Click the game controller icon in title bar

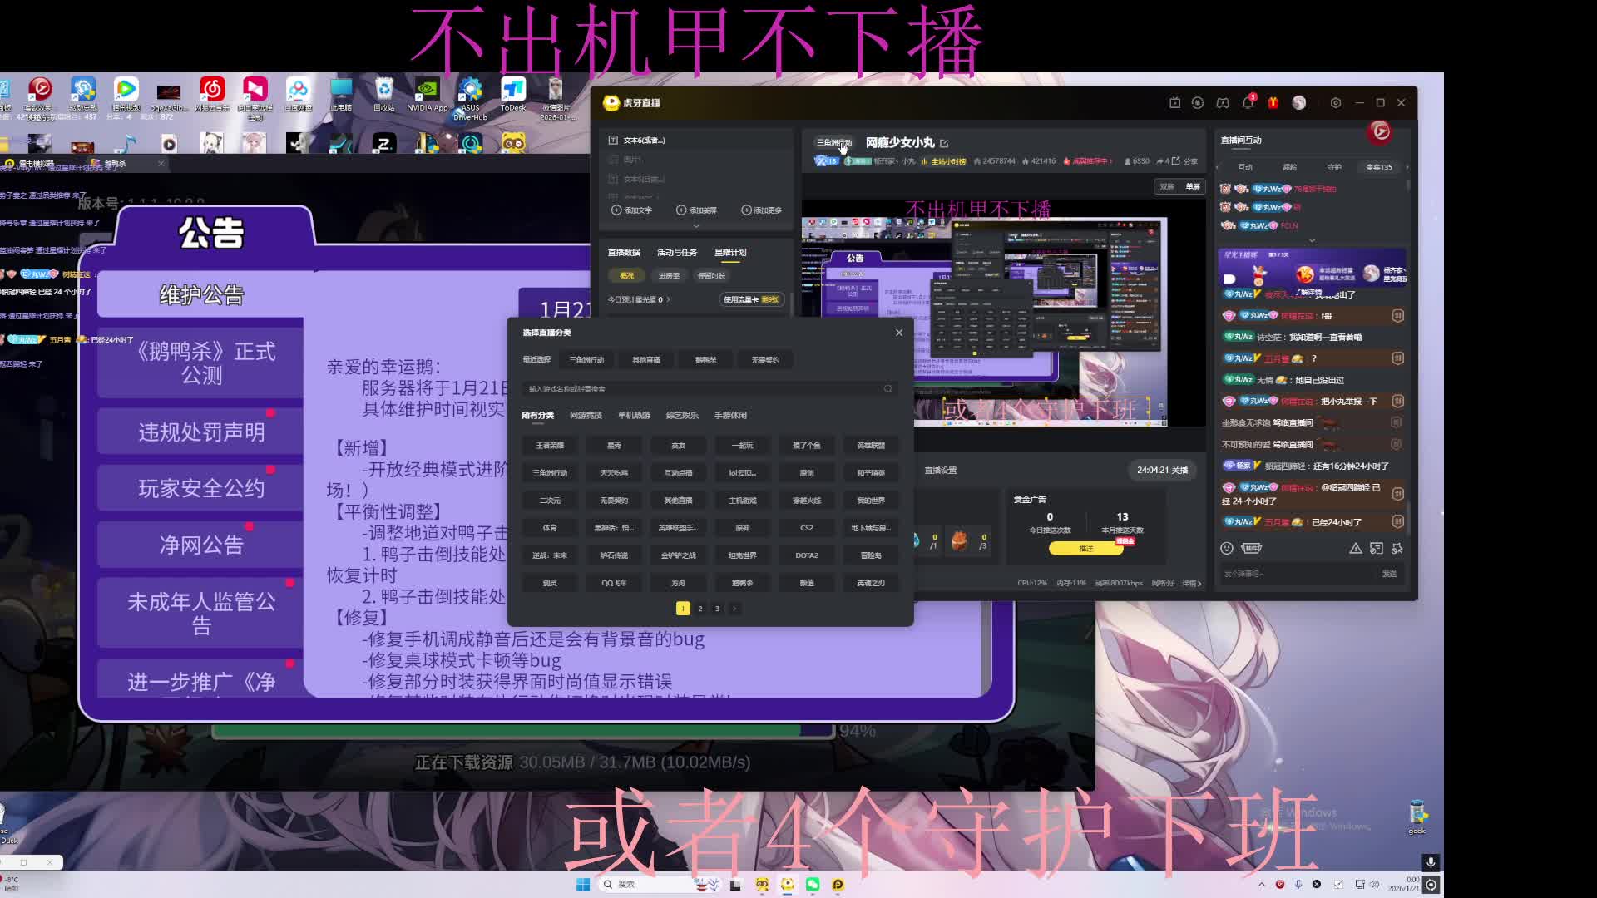click(1222, 103)
